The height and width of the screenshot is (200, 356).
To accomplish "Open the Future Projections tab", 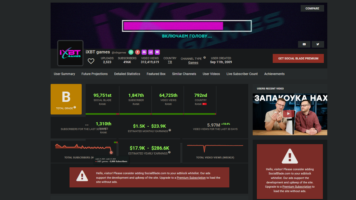I will click(x=95, y=74).
